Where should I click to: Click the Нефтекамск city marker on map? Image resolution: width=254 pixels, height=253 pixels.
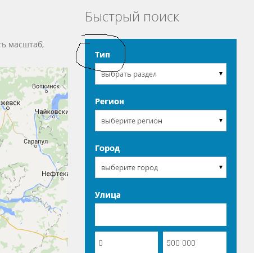point(62,179)
